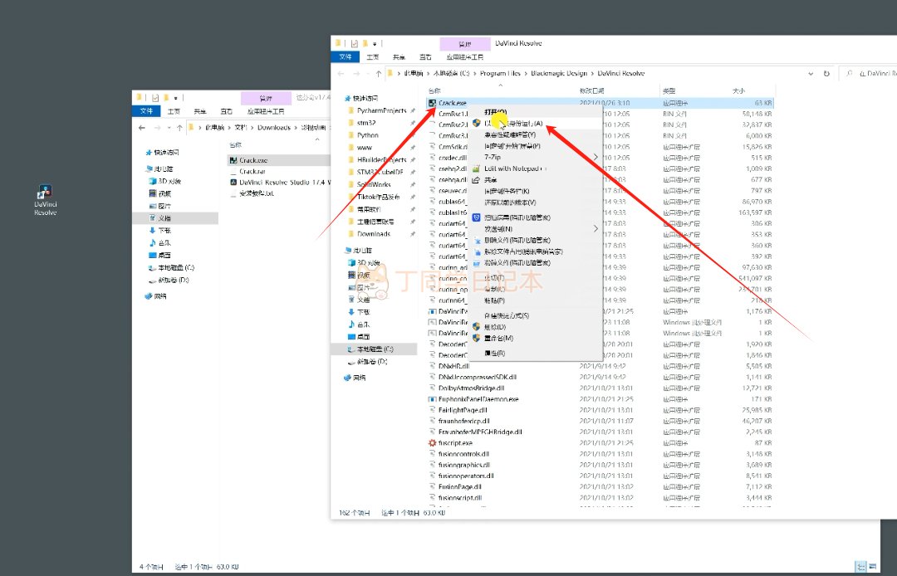Open the PycharmProjects quick access folder
This screenshot has width=897, height=576.
381,110
